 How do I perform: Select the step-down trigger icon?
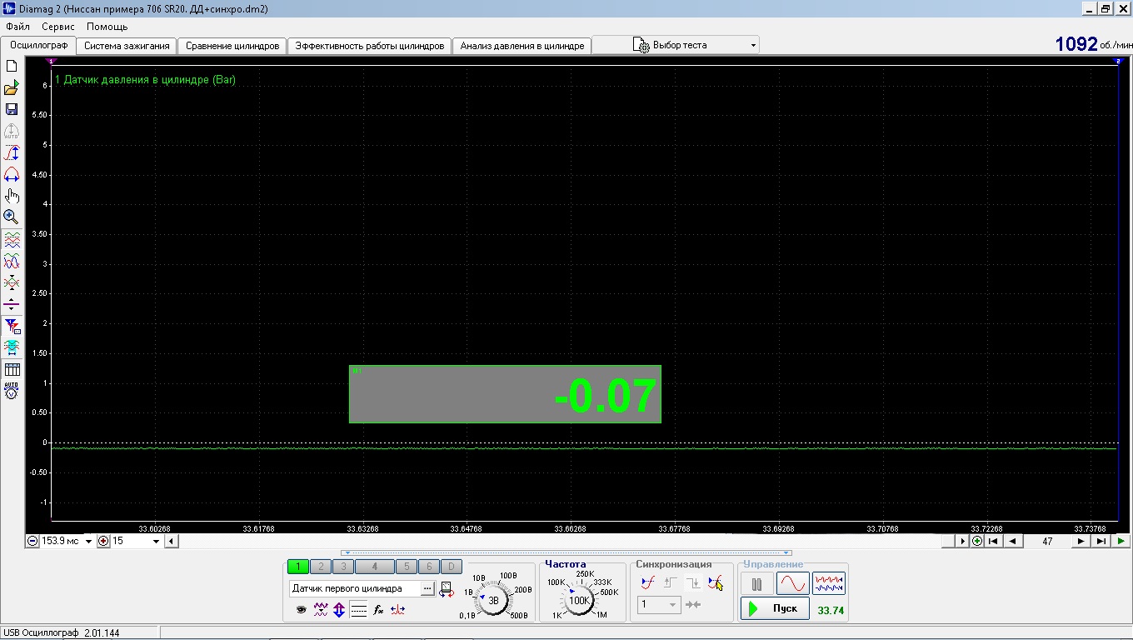click(693, 583)
